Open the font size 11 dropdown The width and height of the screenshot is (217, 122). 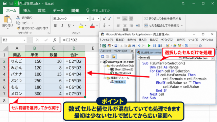(x=99, y=19)
